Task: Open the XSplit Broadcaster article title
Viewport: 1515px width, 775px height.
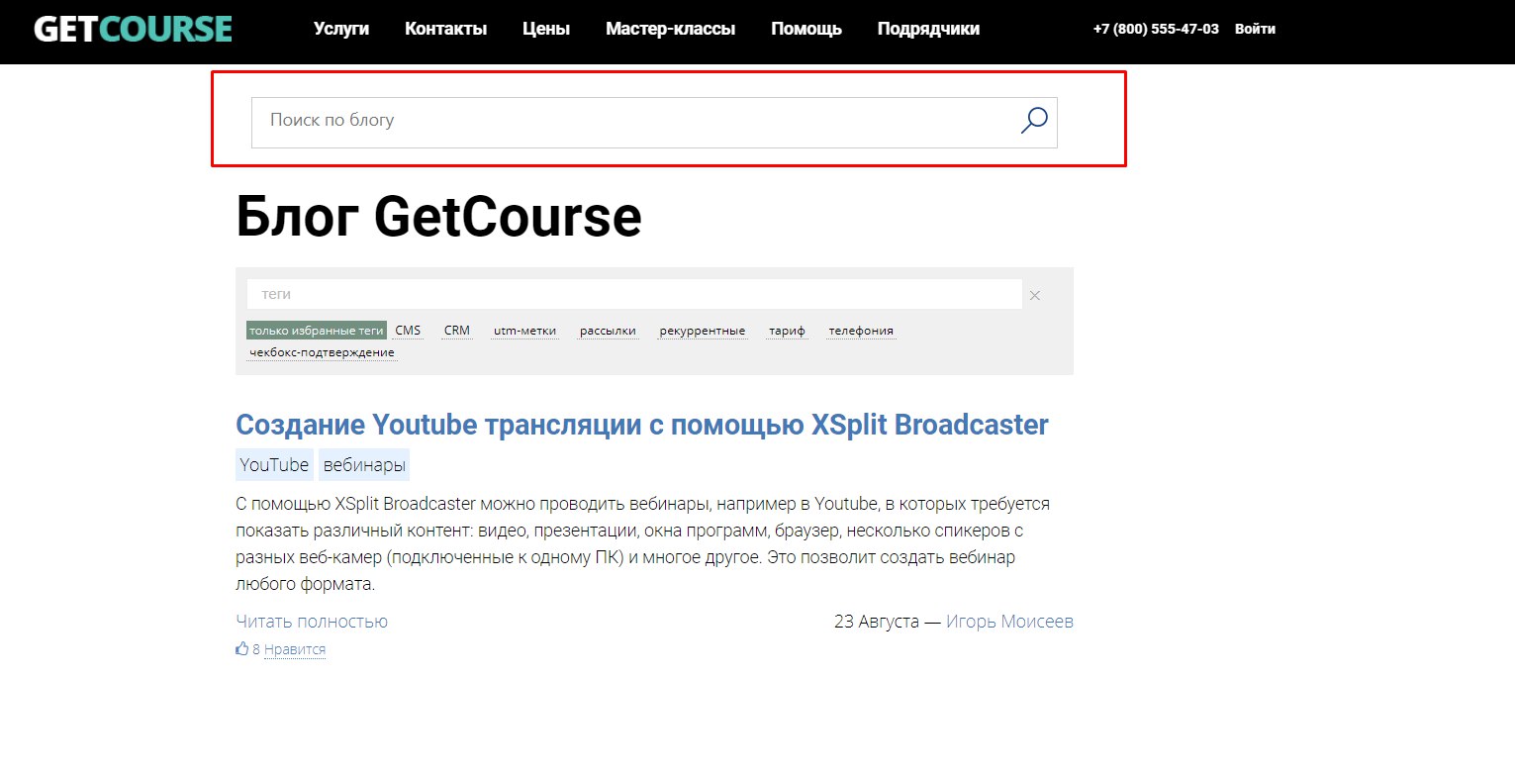Action: (x=641, y=425)
